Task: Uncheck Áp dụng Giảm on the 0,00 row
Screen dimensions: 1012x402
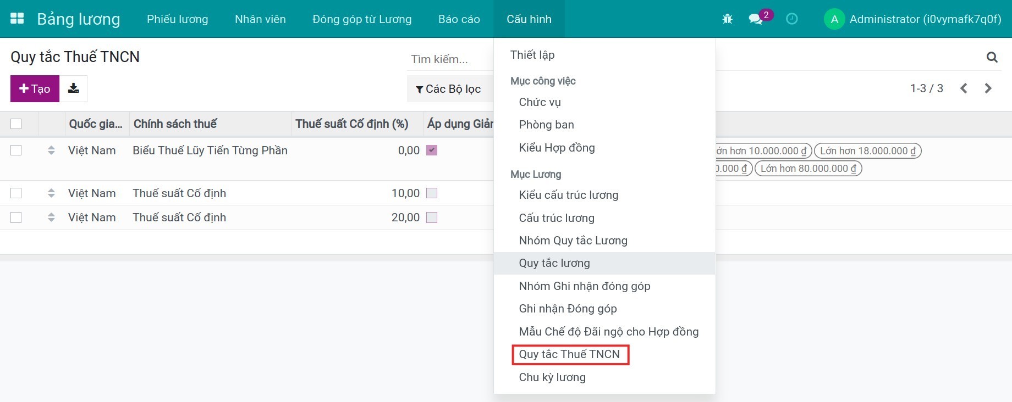Action: coord(432,150)
